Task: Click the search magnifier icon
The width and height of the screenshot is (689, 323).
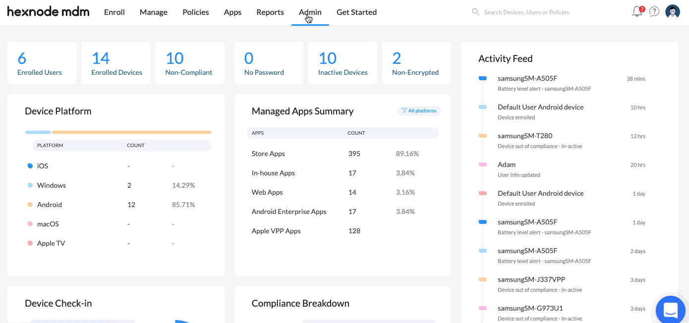Action: click(x=475, y=12)
